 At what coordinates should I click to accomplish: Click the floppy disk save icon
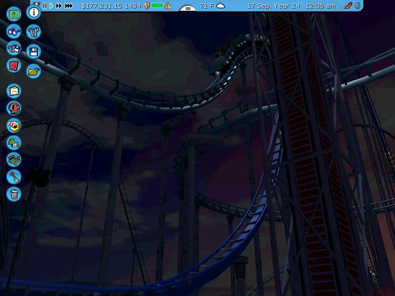(34, 52)
